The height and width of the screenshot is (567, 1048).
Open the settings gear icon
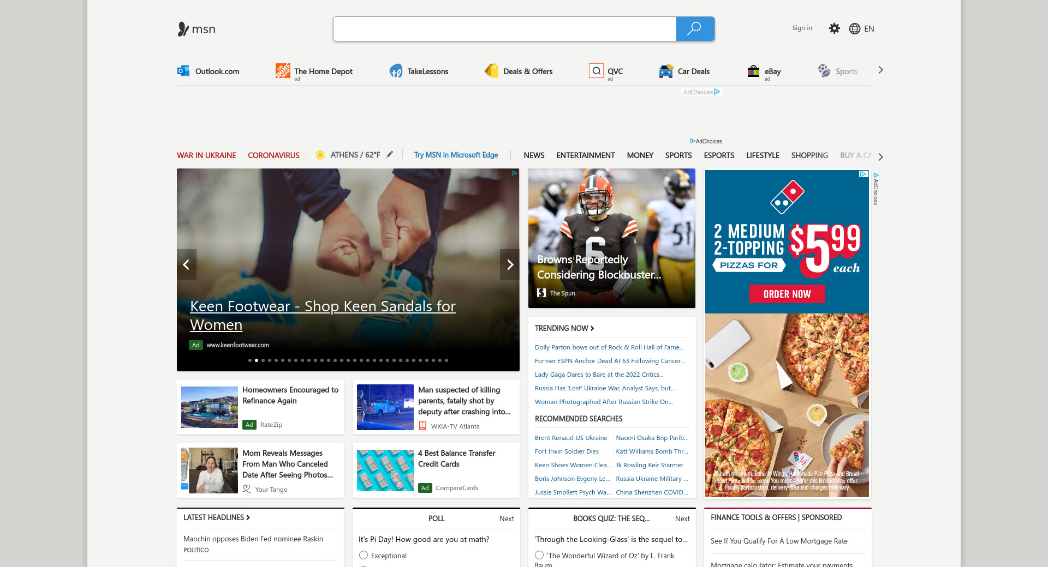[834, 28]
